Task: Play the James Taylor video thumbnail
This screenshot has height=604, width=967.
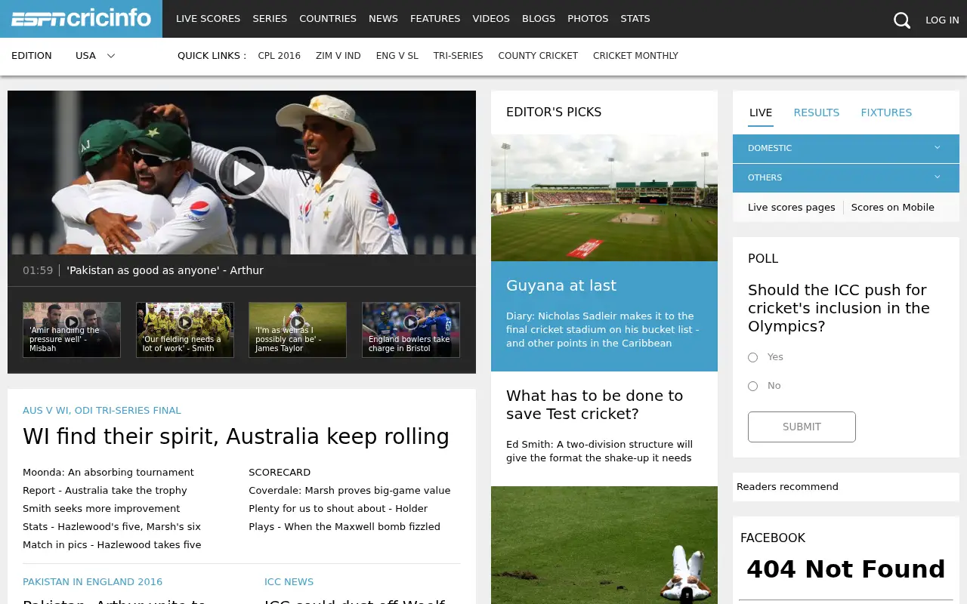Action: tap(298, 330)
